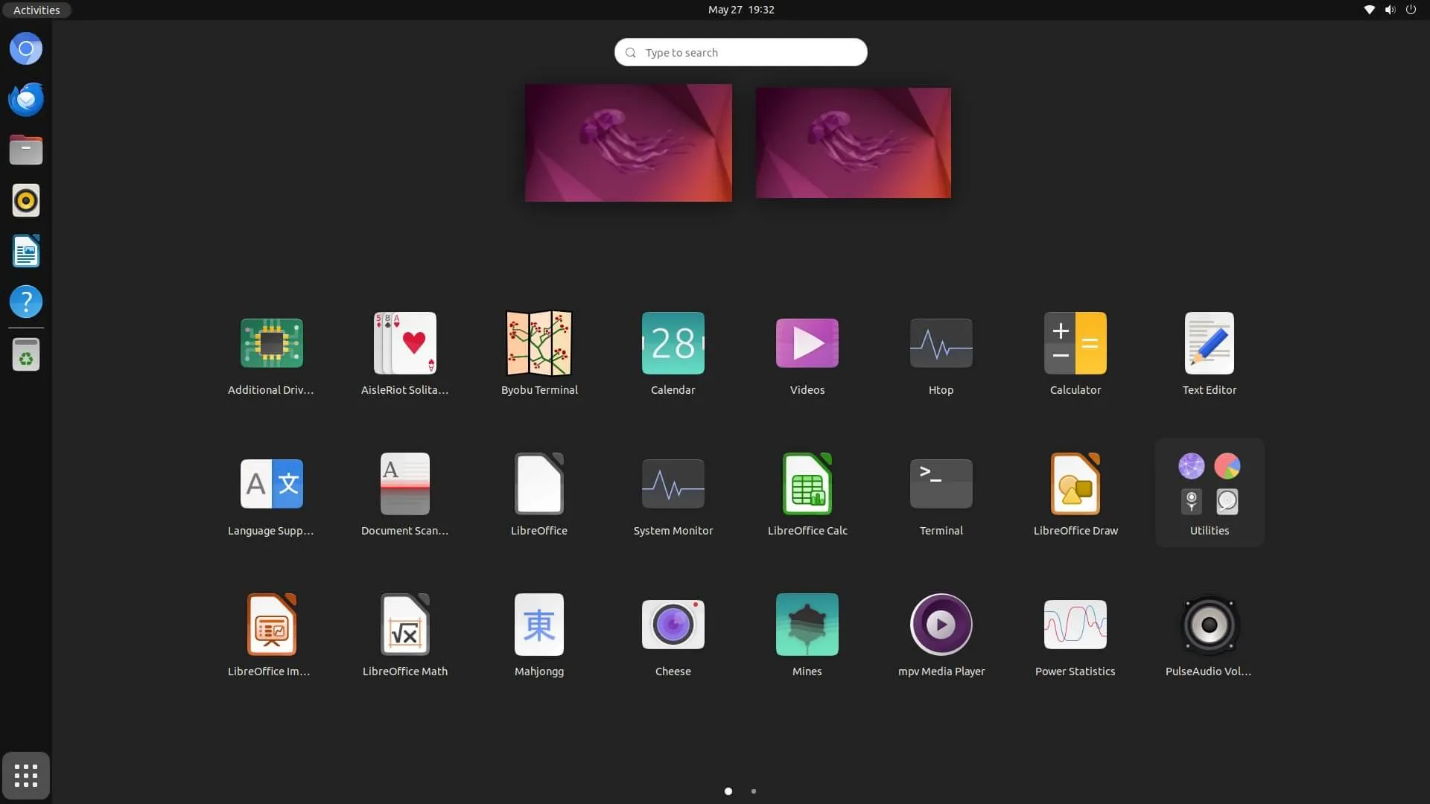Open Document Scanner app
1430x804 pixels.
(x=404, y=484)
